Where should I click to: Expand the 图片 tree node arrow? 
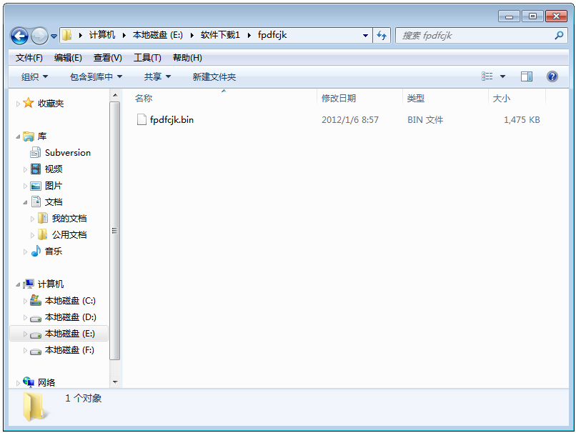25,186
